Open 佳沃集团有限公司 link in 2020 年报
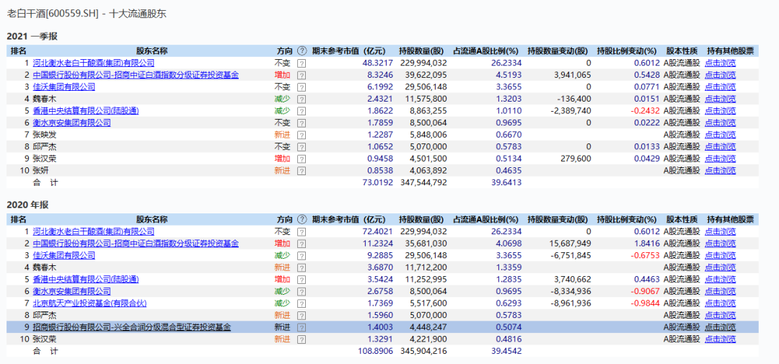779x364 pixels. click(x=63, y=256)
